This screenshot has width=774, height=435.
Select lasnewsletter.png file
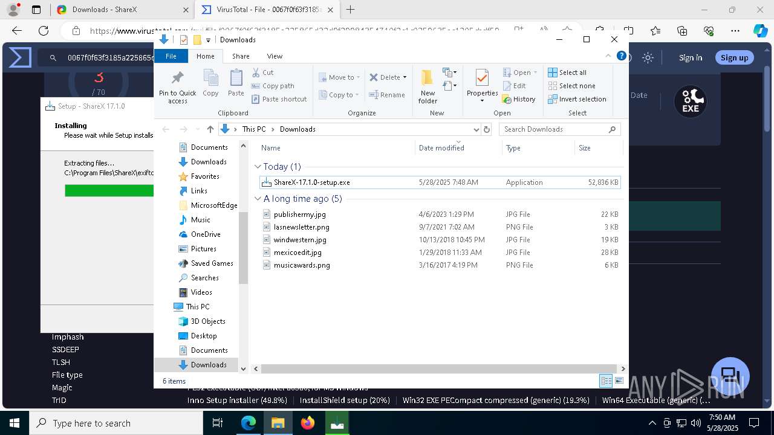click(x=440, y=227)
